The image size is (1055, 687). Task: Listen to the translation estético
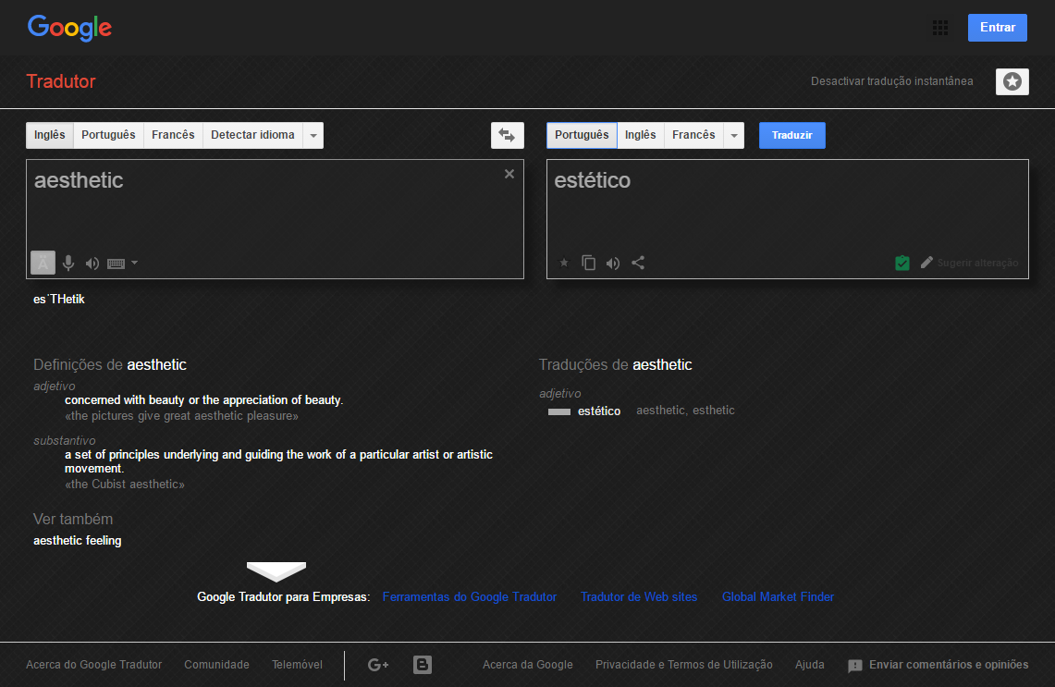pos(612,264)
